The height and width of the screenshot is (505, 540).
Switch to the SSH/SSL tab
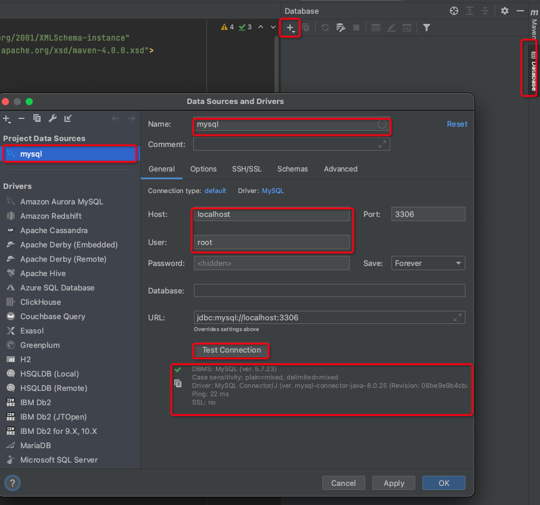[x=246, y=169]
